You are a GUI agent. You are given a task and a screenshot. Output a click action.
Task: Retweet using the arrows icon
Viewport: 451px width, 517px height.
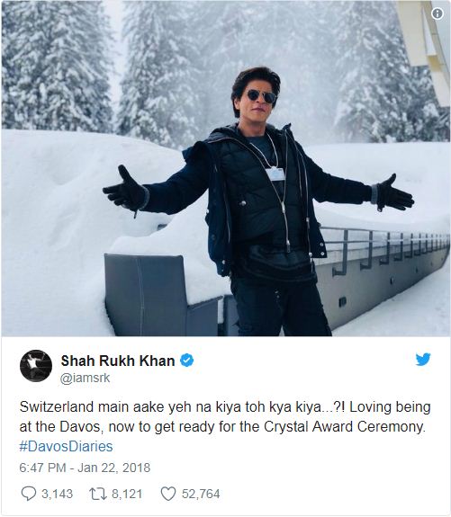(x=98, y=494)
